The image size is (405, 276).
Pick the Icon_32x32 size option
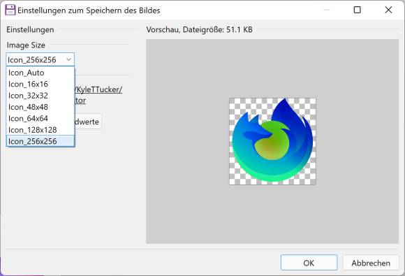click(x=40, y=95)
